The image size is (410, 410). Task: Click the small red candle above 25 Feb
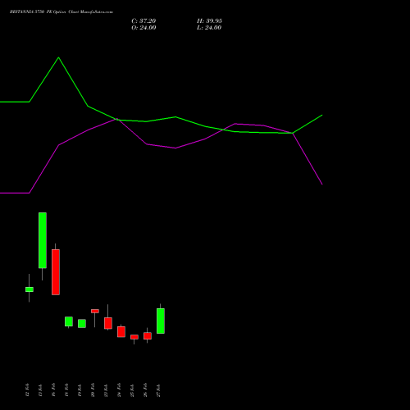coord(134,337)
